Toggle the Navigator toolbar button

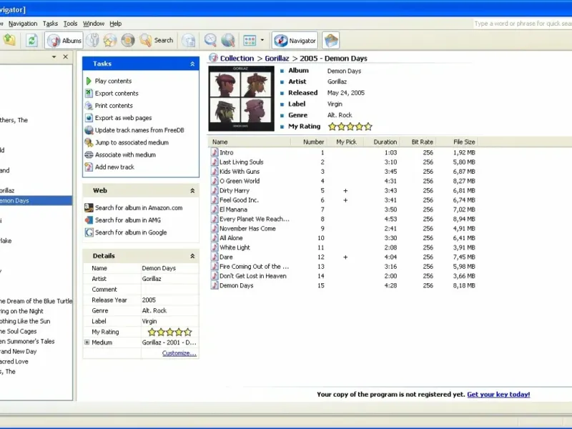point(295,40)
